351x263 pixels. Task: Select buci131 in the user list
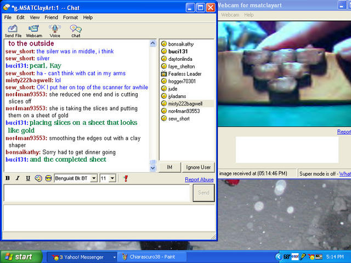tap(178, 52)
